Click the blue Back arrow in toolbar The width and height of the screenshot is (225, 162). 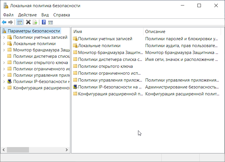tap(4, 22)
